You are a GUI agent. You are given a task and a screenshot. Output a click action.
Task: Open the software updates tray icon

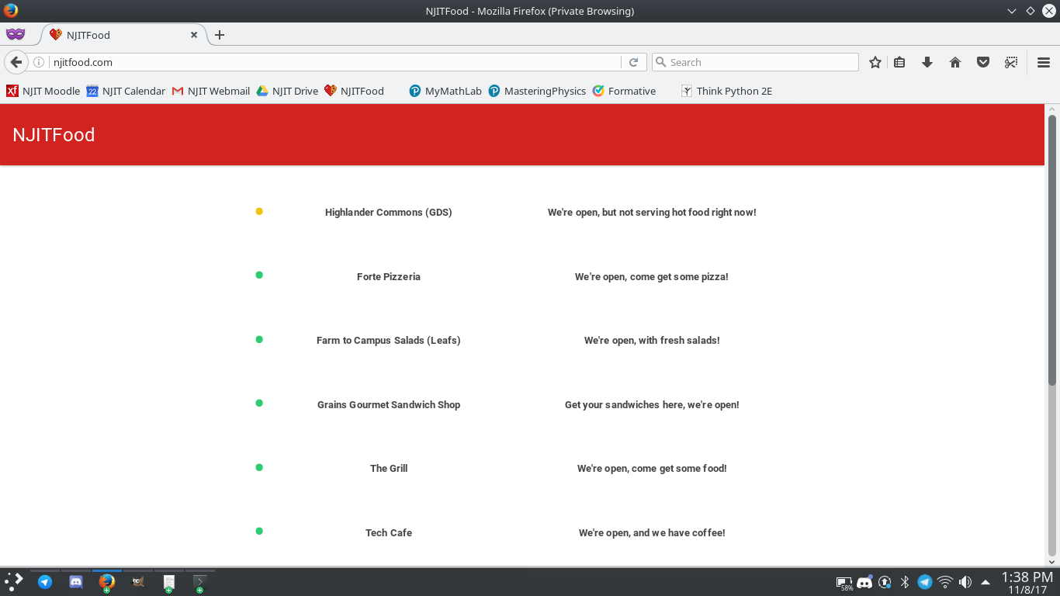(x=885, y=582)
